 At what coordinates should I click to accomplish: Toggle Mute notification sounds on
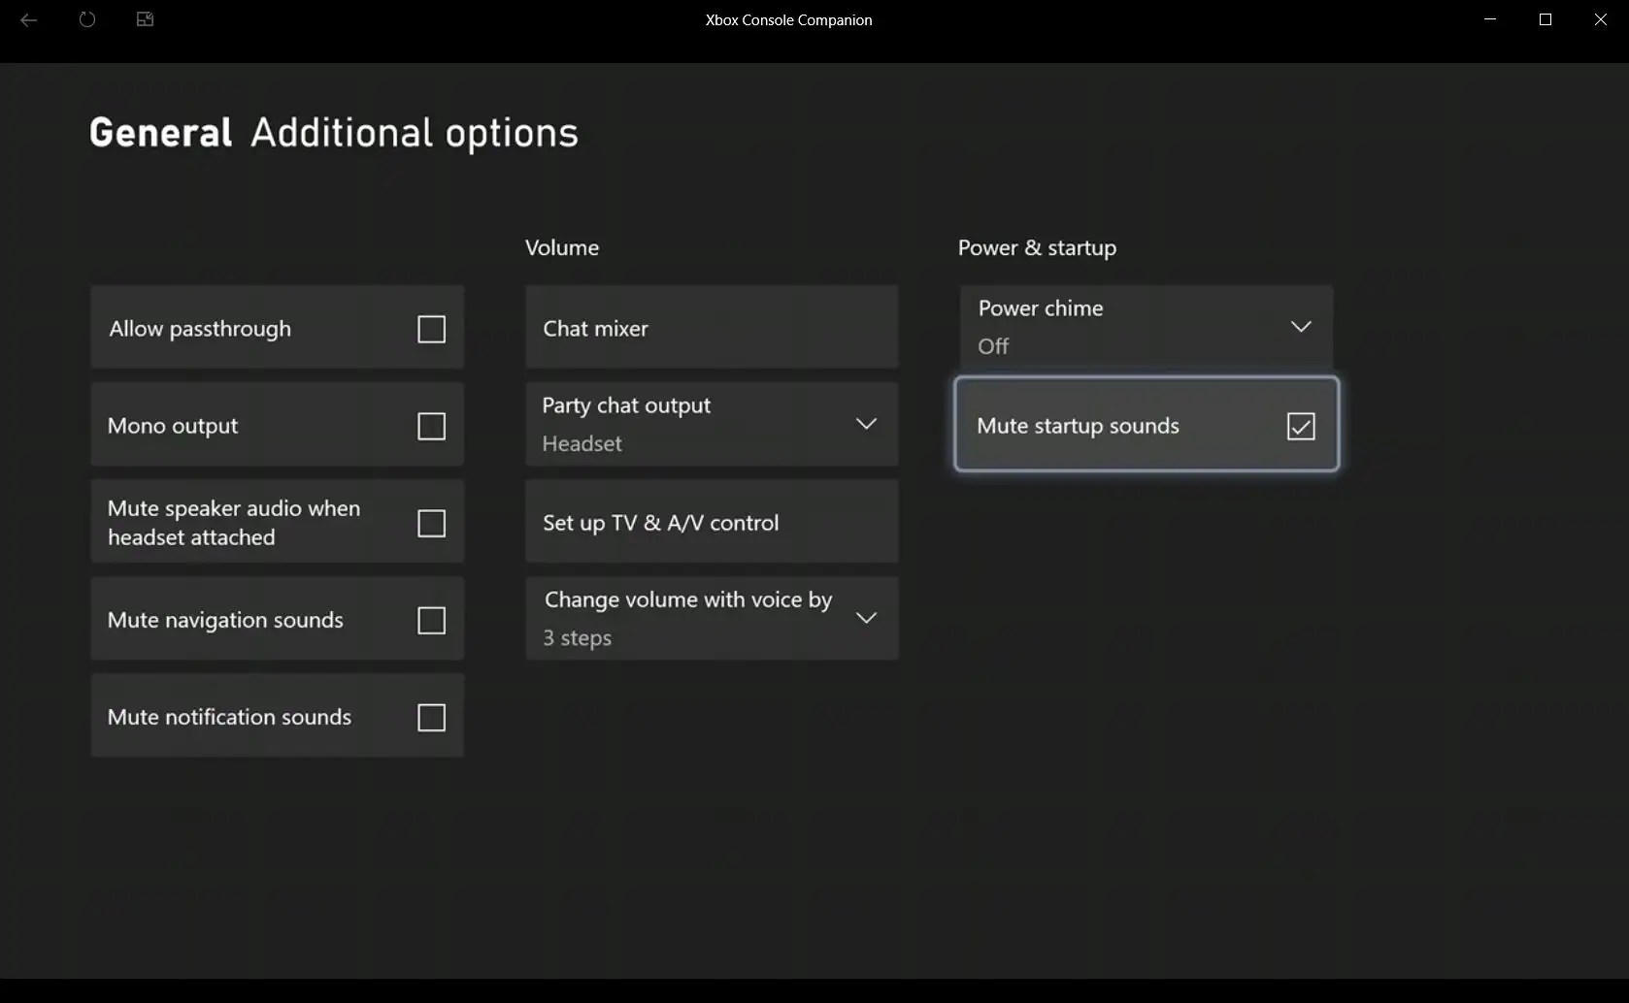(x=430, y=718)
